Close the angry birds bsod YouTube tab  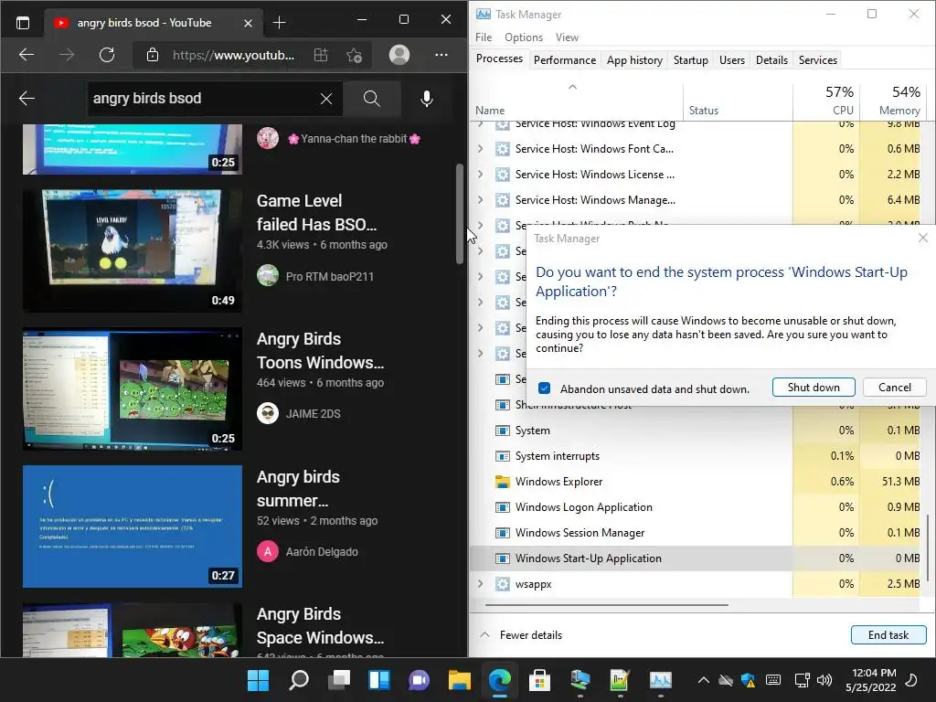pos(249,23)
